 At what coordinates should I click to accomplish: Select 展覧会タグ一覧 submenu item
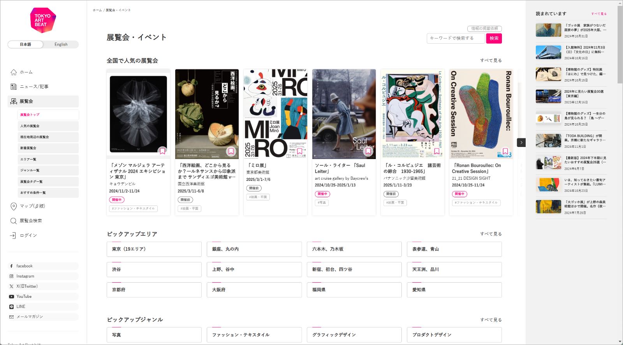click(48, 182)
